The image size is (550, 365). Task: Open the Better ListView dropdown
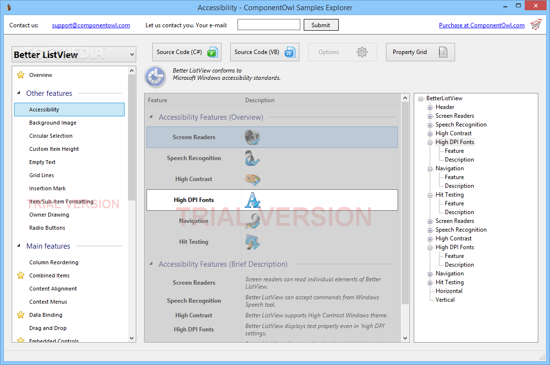[74, 55]
